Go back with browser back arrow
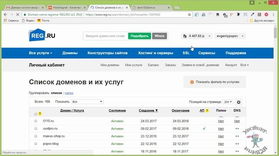This screenshot has height=156, width=279. coord(5,14)
